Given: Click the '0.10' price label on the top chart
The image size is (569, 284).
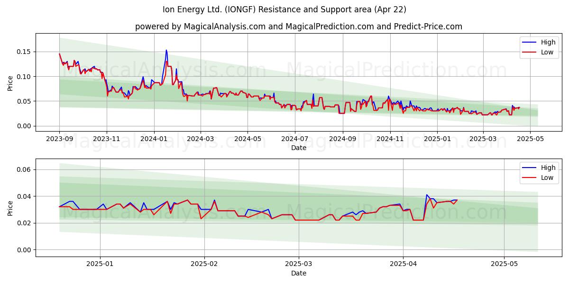Looking at the screenshot, I should coord(24,76).
